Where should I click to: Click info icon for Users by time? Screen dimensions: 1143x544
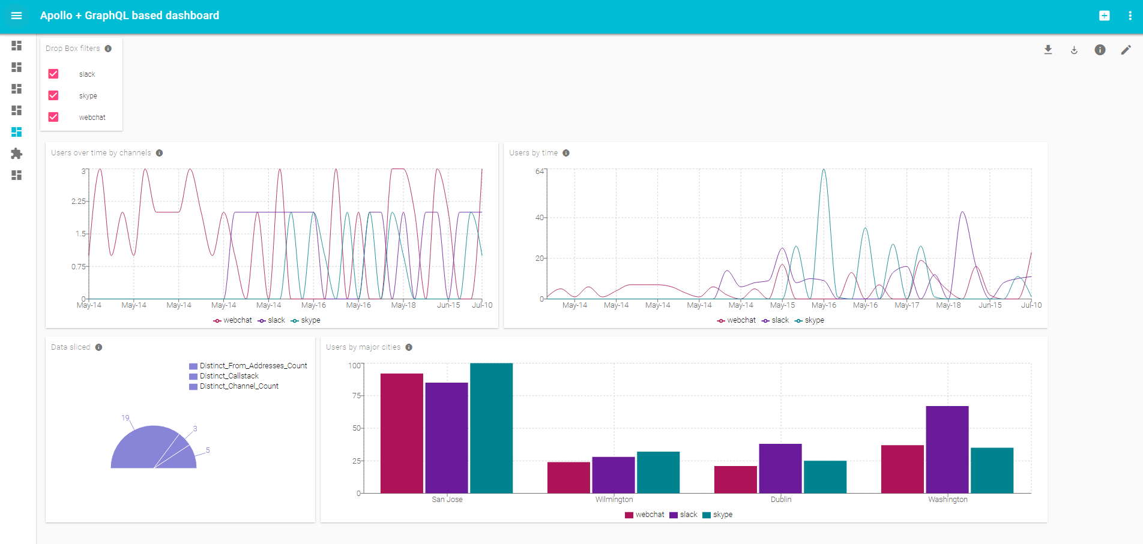[x=566, y=153]
